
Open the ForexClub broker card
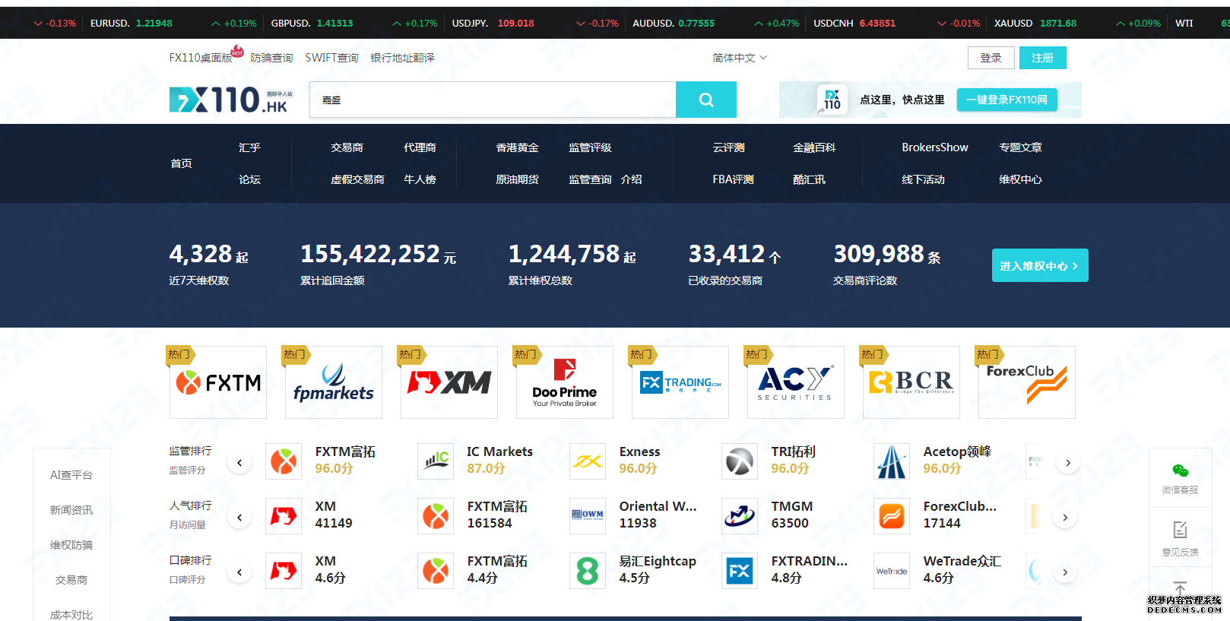pyautogui.click(x=1027, y=382)
